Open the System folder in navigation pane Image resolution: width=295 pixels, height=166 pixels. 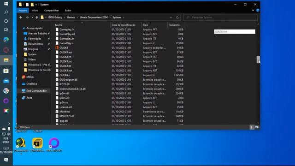click(32, 54)
